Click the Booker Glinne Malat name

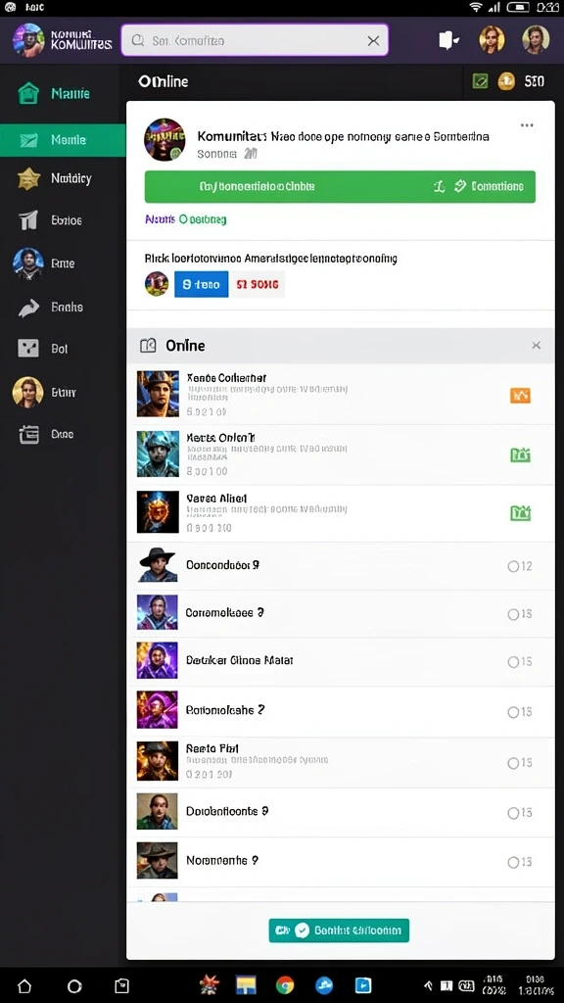[239, 660]
